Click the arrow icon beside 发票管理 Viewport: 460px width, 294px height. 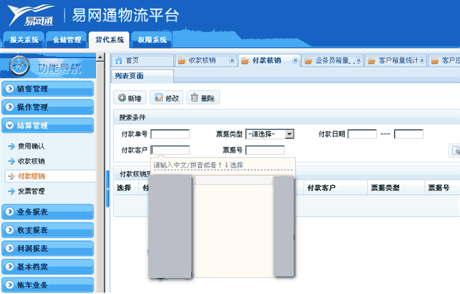pos(12,191)
